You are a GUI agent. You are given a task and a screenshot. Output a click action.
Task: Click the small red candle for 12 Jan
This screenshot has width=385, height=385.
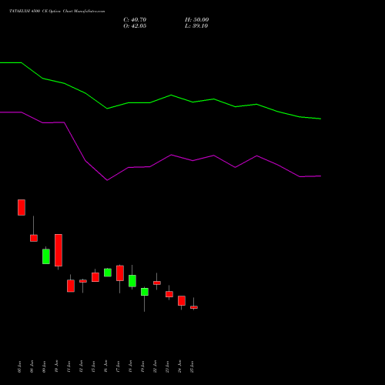click(x=83, y=281)
